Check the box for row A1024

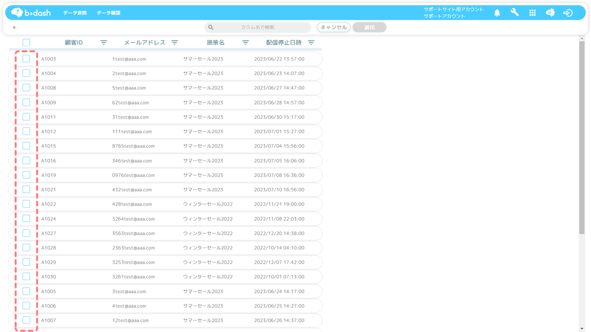pos(26,219)
